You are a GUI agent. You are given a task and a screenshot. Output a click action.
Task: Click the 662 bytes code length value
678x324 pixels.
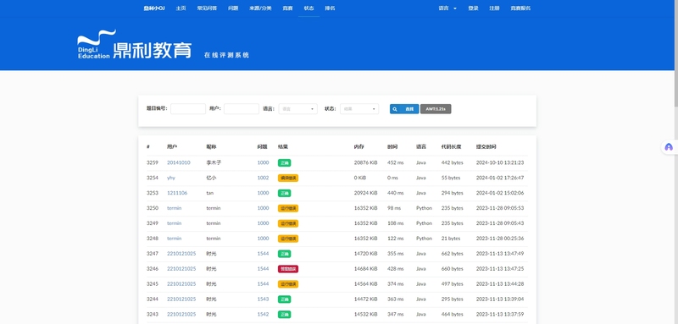click(x=452, y=253)
